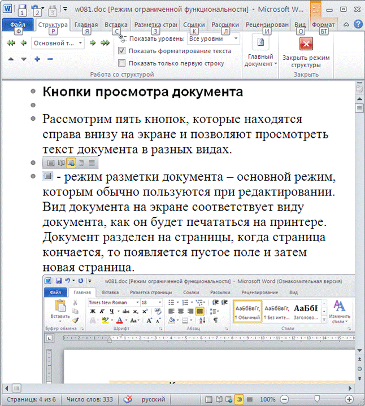Click the vertical scrollbar up arrow
The width and height of the screenshot is (365, 406).
[x=359, y=99]
